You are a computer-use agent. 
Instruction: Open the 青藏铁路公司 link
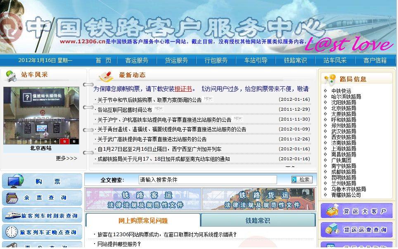point(346,195)
